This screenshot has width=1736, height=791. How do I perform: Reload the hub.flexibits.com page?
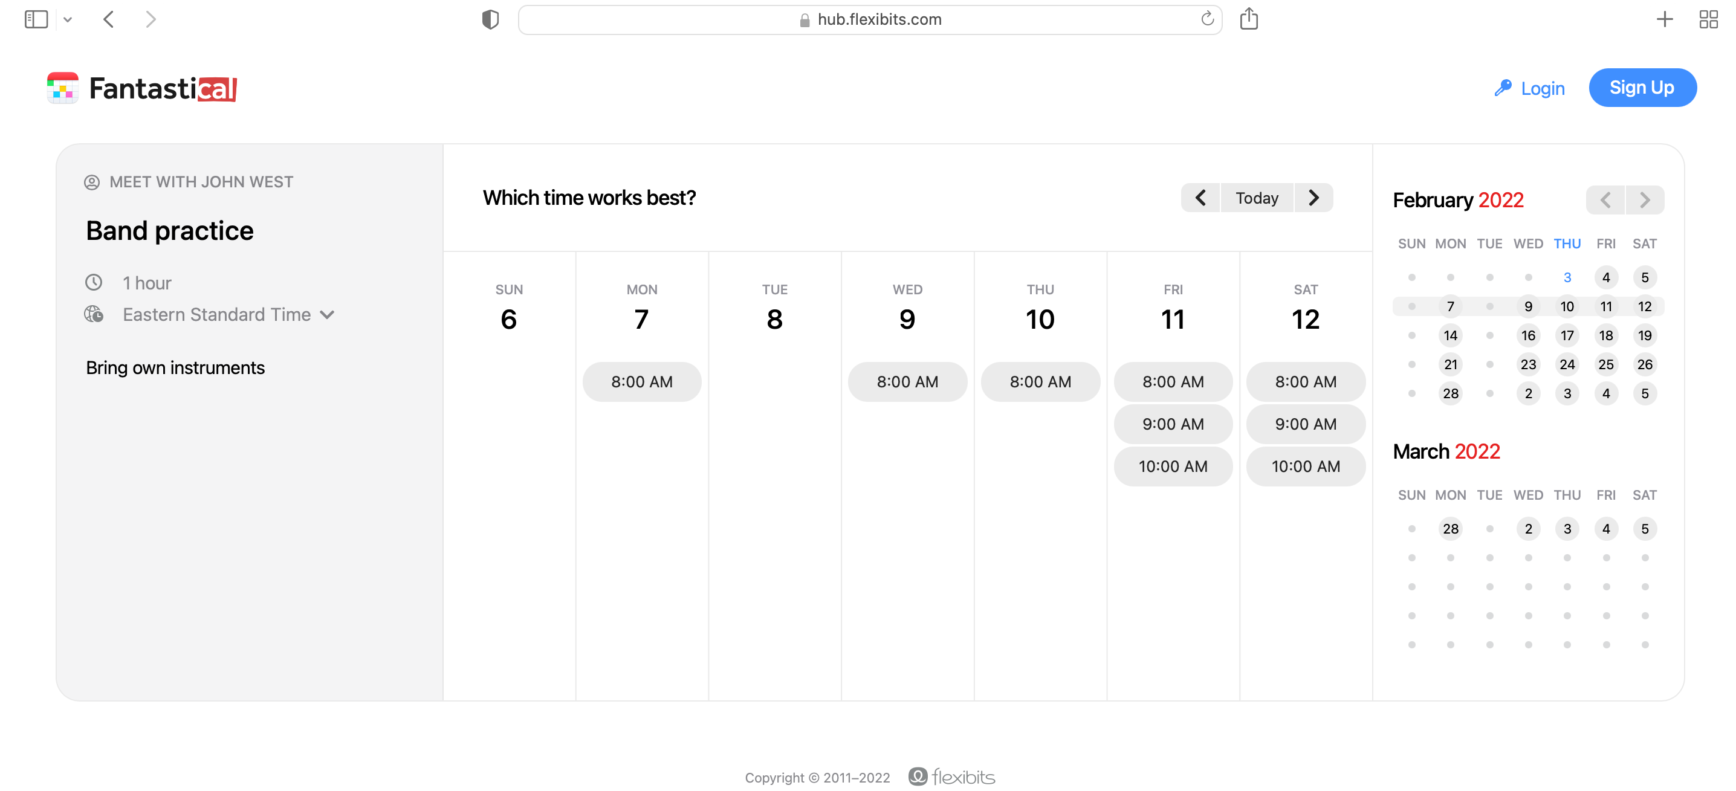(1207, 19)
